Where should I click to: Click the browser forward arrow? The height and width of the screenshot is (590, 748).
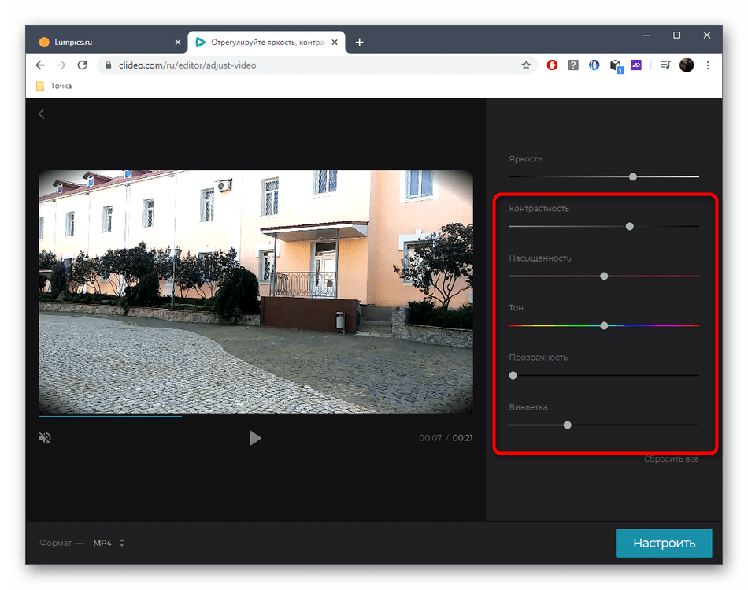(x=61, y=65)
